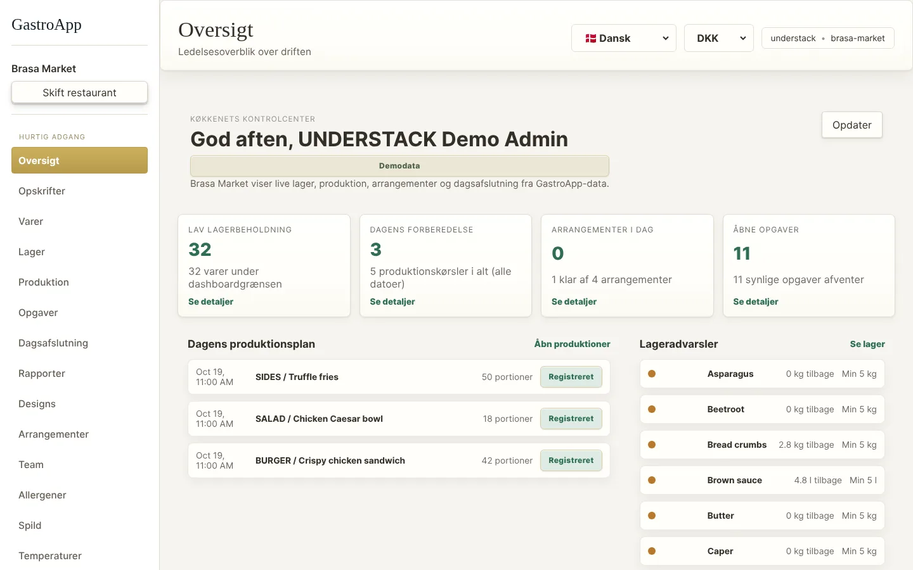Screen dimensions: 913x570
Task: Click the Bread crumbs stock alert
Action: [762, 445]
